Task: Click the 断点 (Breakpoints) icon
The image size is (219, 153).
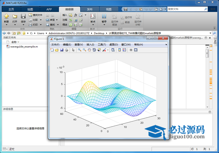Action: click(93, 16)
